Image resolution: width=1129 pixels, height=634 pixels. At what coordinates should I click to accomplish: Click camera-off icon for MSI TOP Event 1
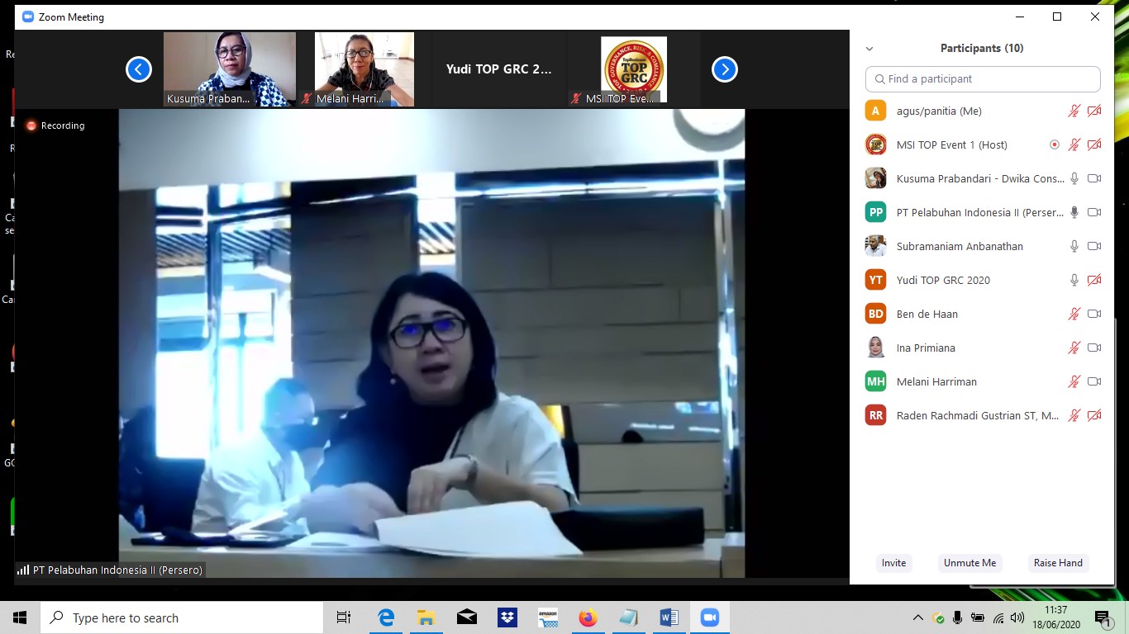(x=1094, y=144)
